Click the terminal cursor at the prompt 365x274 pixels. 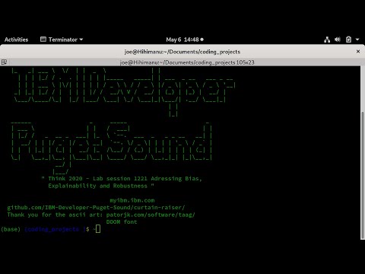[98, 229]
